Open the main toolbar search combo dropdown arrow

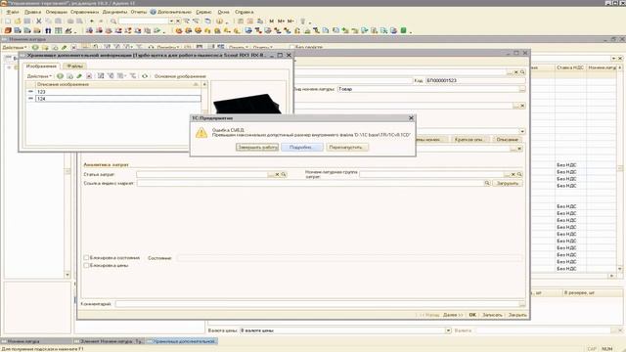click(x=171, y=22)
